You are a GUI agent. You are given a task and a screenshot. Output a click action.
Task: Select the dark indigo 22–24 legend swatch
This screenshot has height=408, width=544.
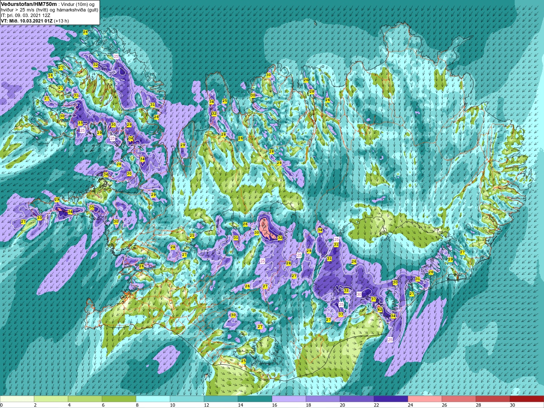391,399
